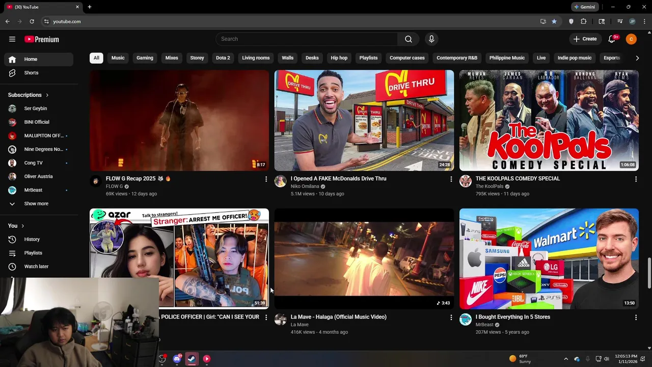Open the Chrome three-dot menu
Viewport: 652px width, 367px height.
[645, 21]
